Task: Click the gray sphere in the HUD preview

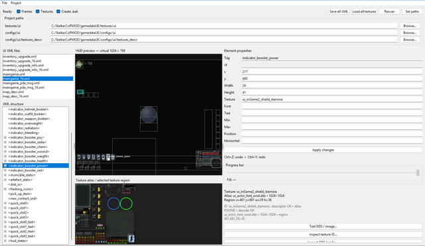Action: (x=149, y=115)
